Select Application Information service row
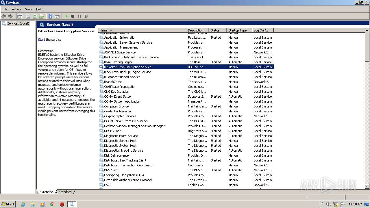This screenshot has height=208, width=370. click(x=186, y=38)
